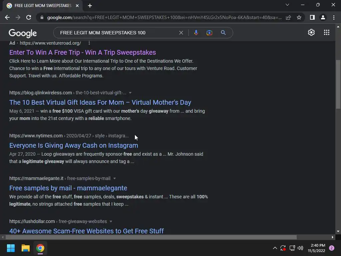
Task: Open the Chrome profile menu
Action: click(323, 17)
